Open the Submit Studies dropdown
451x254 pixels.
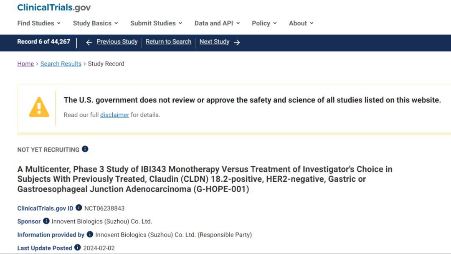pyautogui.click(x=156, y=23)
